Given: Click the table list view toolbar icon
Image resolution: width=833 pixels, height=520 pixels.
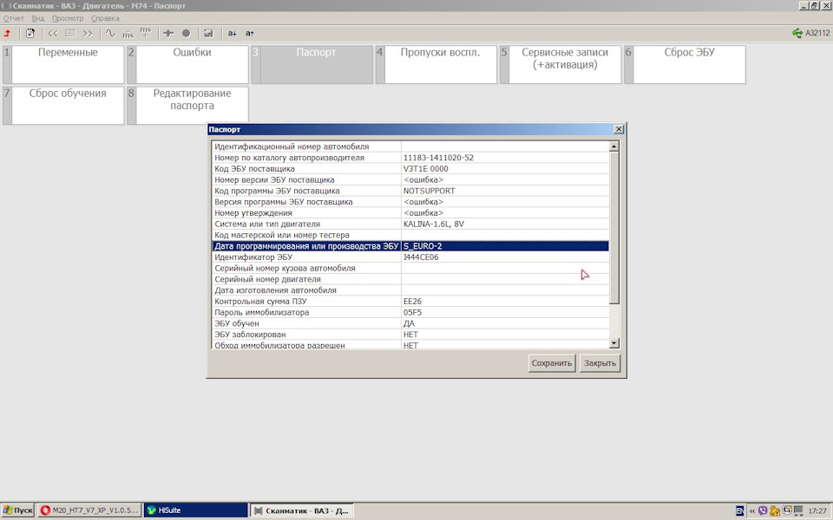Looking at the screenshot, I should pos(70,34).
